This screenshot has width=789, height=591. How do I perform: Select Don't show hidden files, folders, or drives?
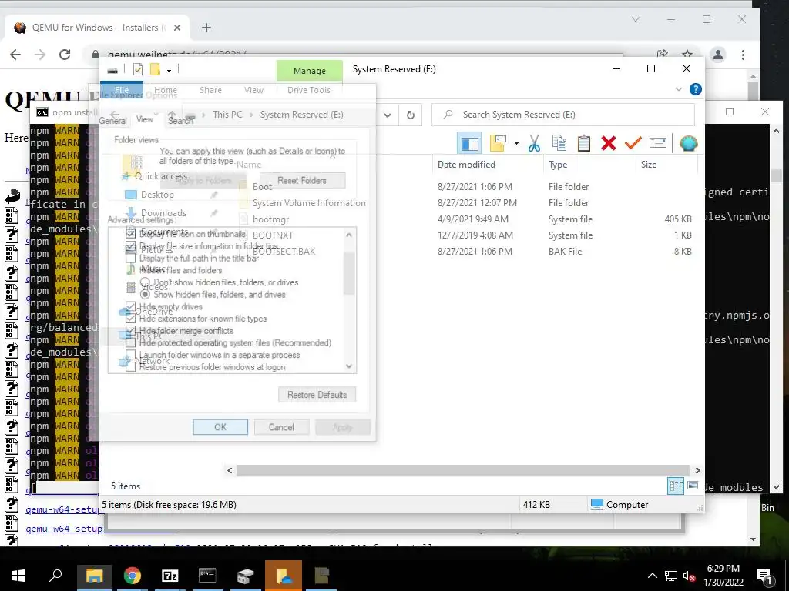[145, 282]
